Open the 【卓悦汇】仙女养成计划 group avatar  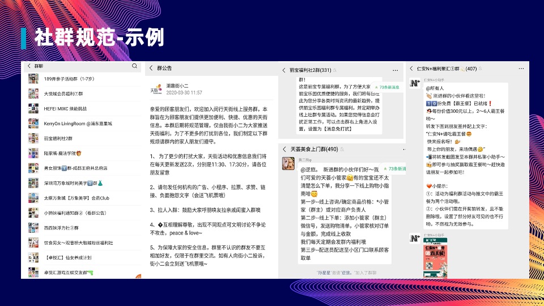point(33,258)
